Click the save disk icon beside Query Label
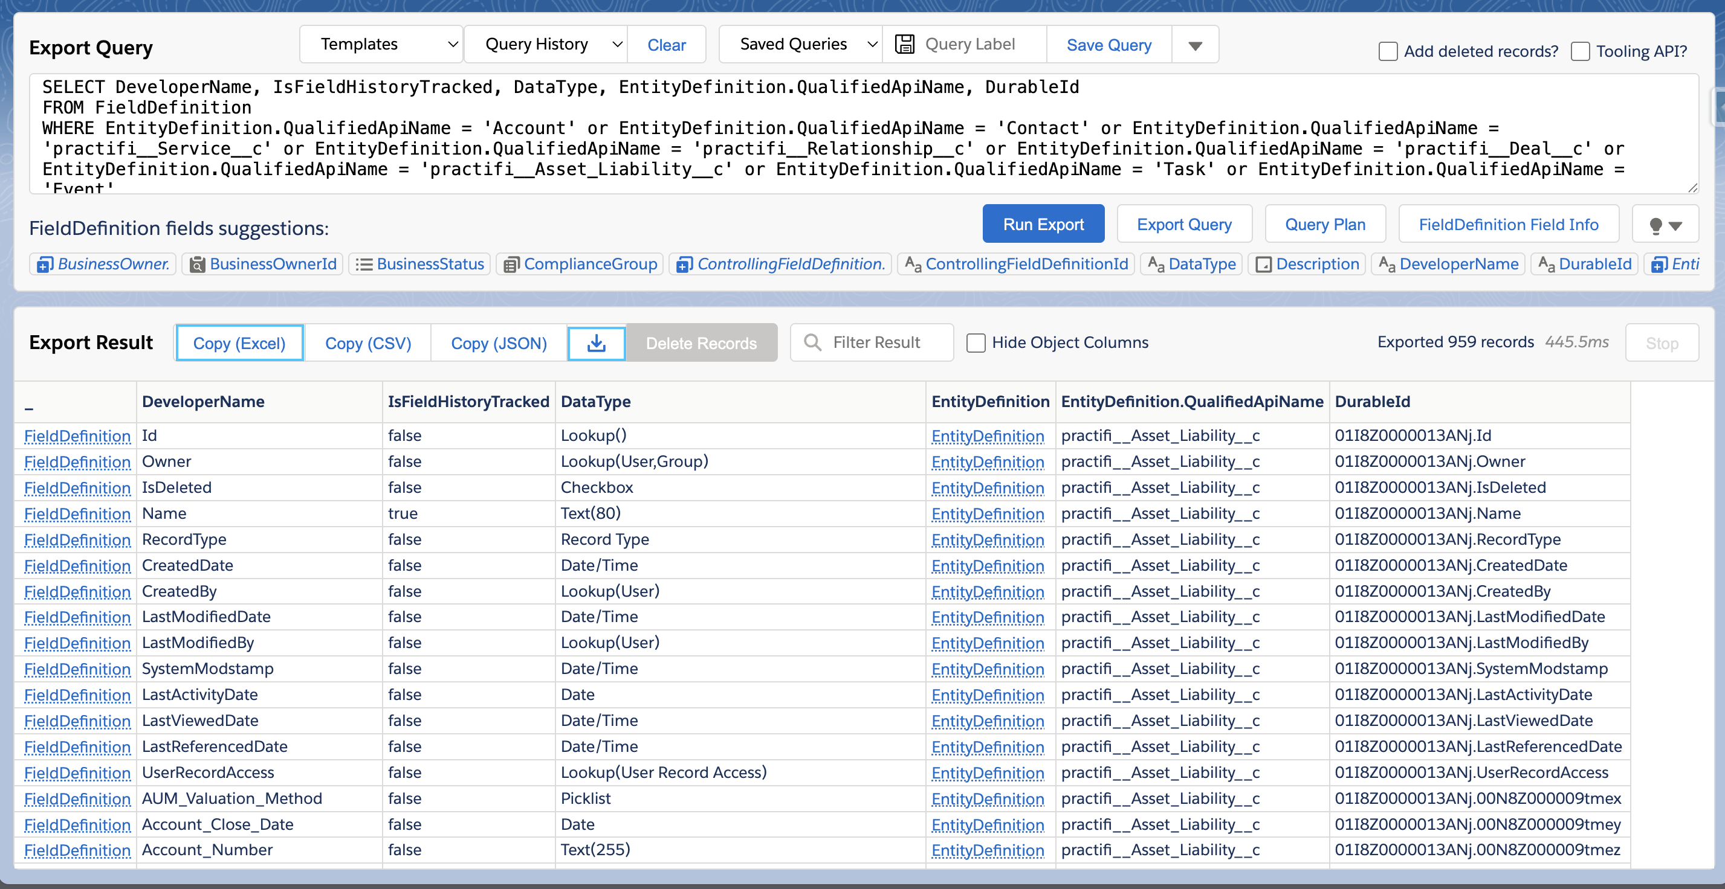Screen dimensions: 1725x889 tap(905, 44)
